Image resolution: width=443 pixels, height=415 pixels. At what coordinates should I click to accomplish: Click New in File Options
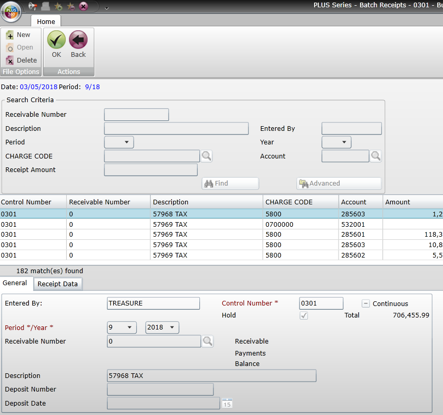(18, 35)
